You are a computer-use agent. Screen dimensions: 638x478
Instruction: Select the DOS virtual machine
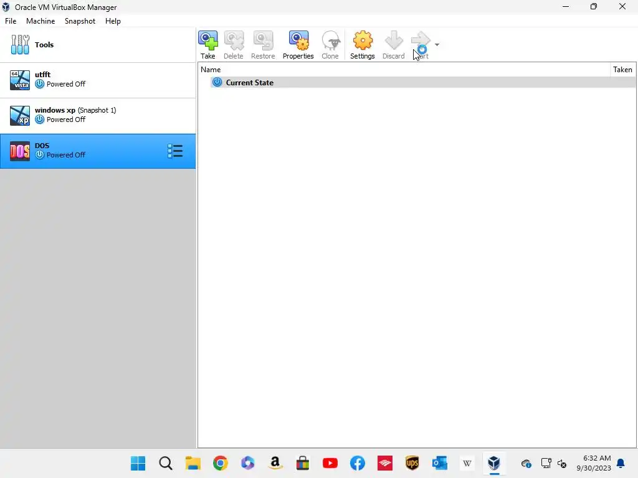tap(98, 151)
